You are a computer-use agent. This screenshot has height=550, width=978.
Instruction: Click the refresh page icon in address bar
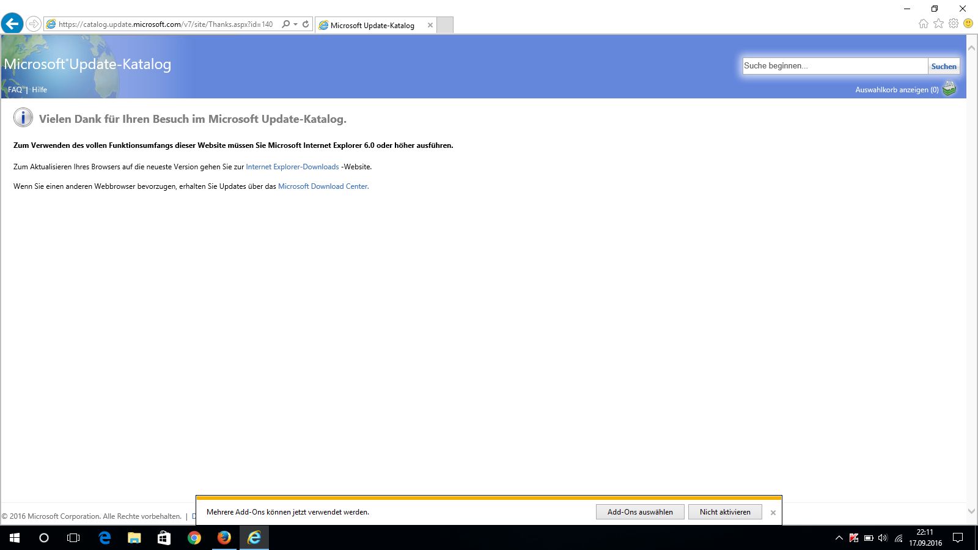306,24
